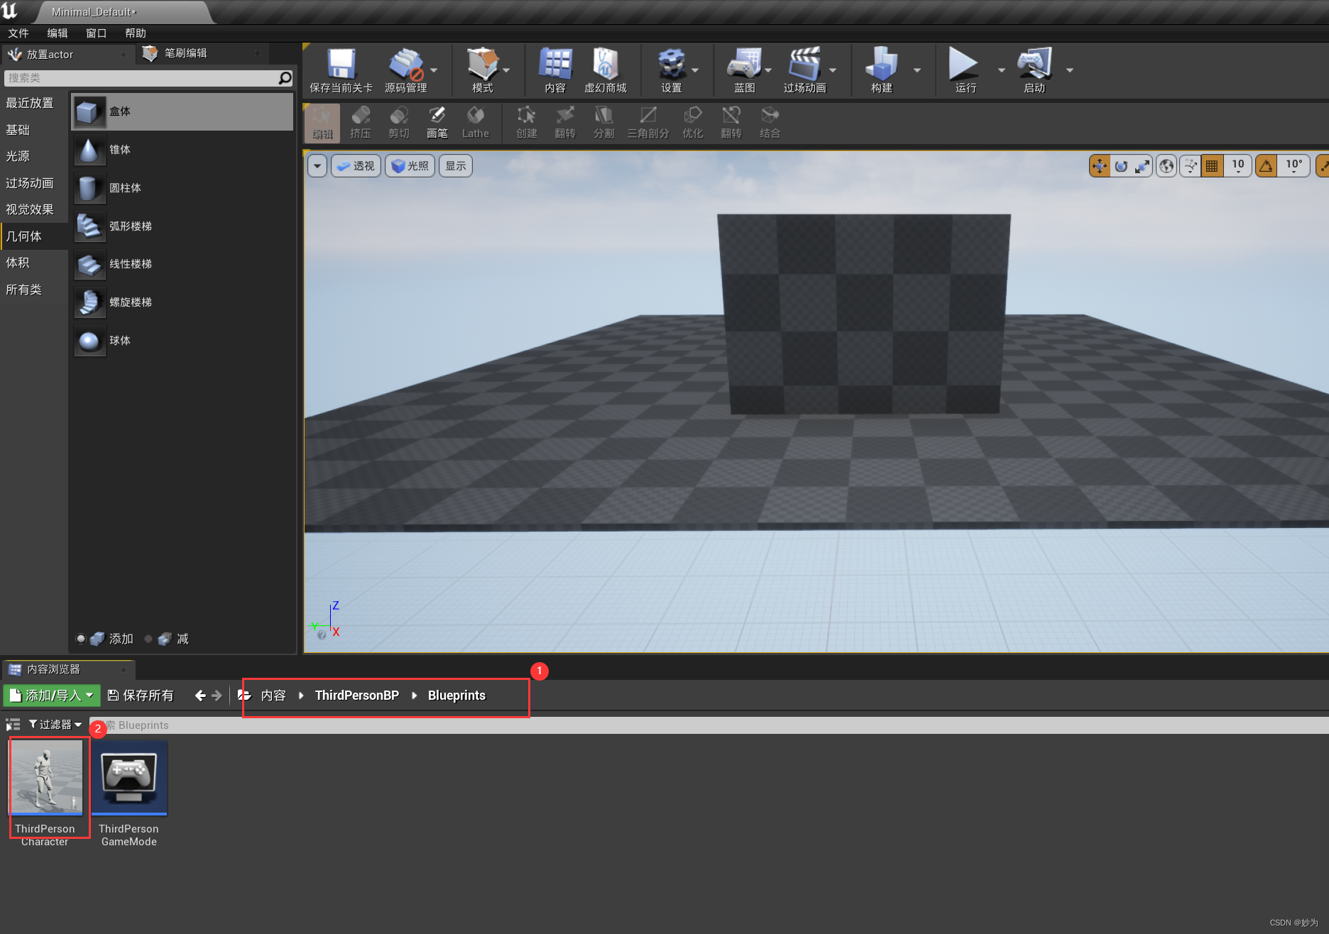This screenshot has width=1329, height=934.
Task: Open the Edit (编辑) menu
Action: click(x=58, y=33)
